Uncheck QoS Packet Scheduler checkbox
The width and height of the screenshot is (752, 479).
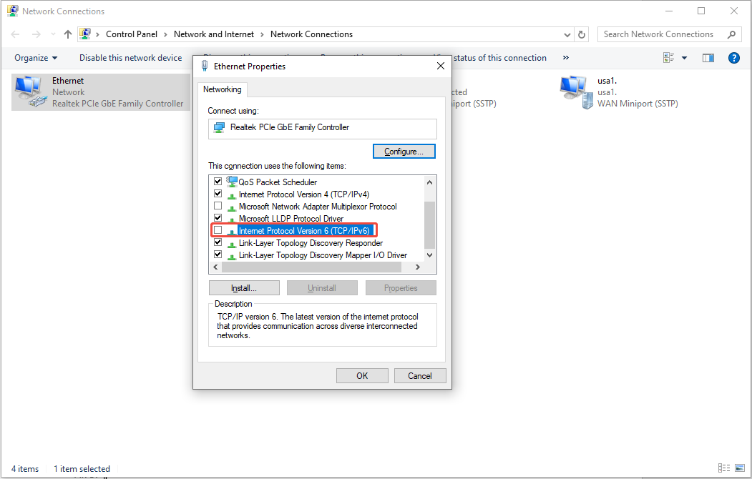click(x=218, y=181)
